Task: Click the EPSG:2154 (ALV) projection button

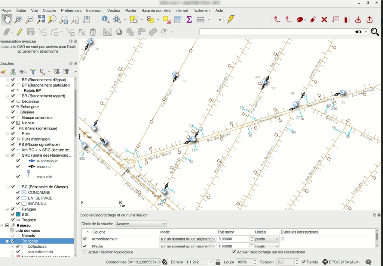Action: tap(341, 262)
